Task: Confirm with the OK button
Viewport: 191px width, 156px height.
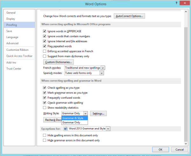Action: coord(160,150)
